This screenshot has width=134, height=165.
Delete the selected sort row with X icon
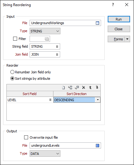pyautogui.click(x=84, y=88)
